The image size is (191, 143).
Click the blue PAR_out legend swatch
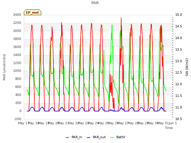pyautogui.click(x=89, y=138)
